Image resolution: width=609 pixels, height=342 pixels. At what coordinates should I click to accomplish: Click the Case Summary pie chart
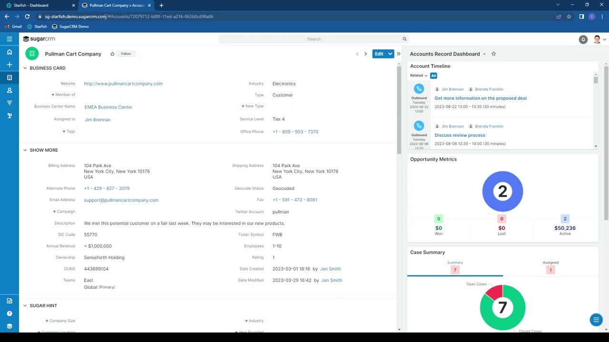502,307
